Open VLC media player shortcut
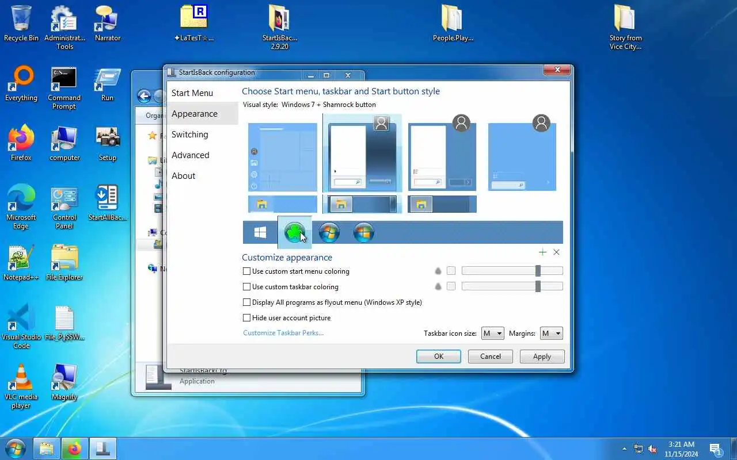Screen dimensions: 737x460 pos(21,387)
